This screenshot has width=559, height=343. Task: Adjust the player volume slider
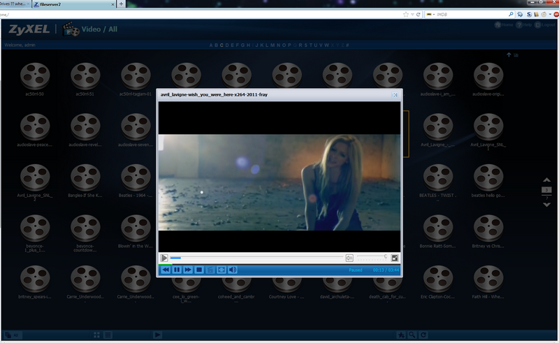point(372,258)
